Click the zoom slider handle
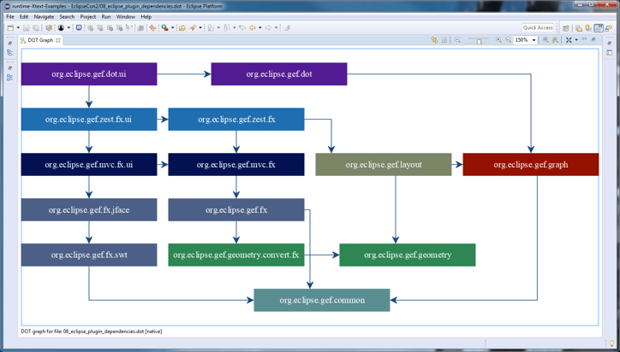This screenshot has width=620, height=352. point(479,42)
